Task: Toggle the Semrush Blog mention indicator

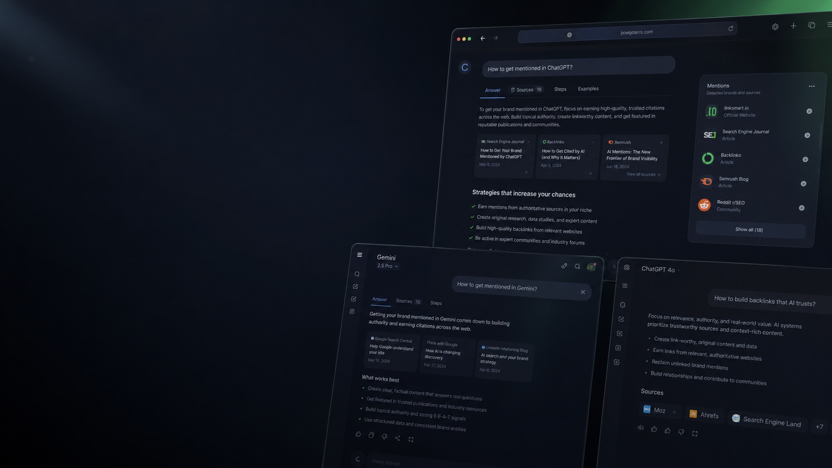Action: click(x=803, y=184)
